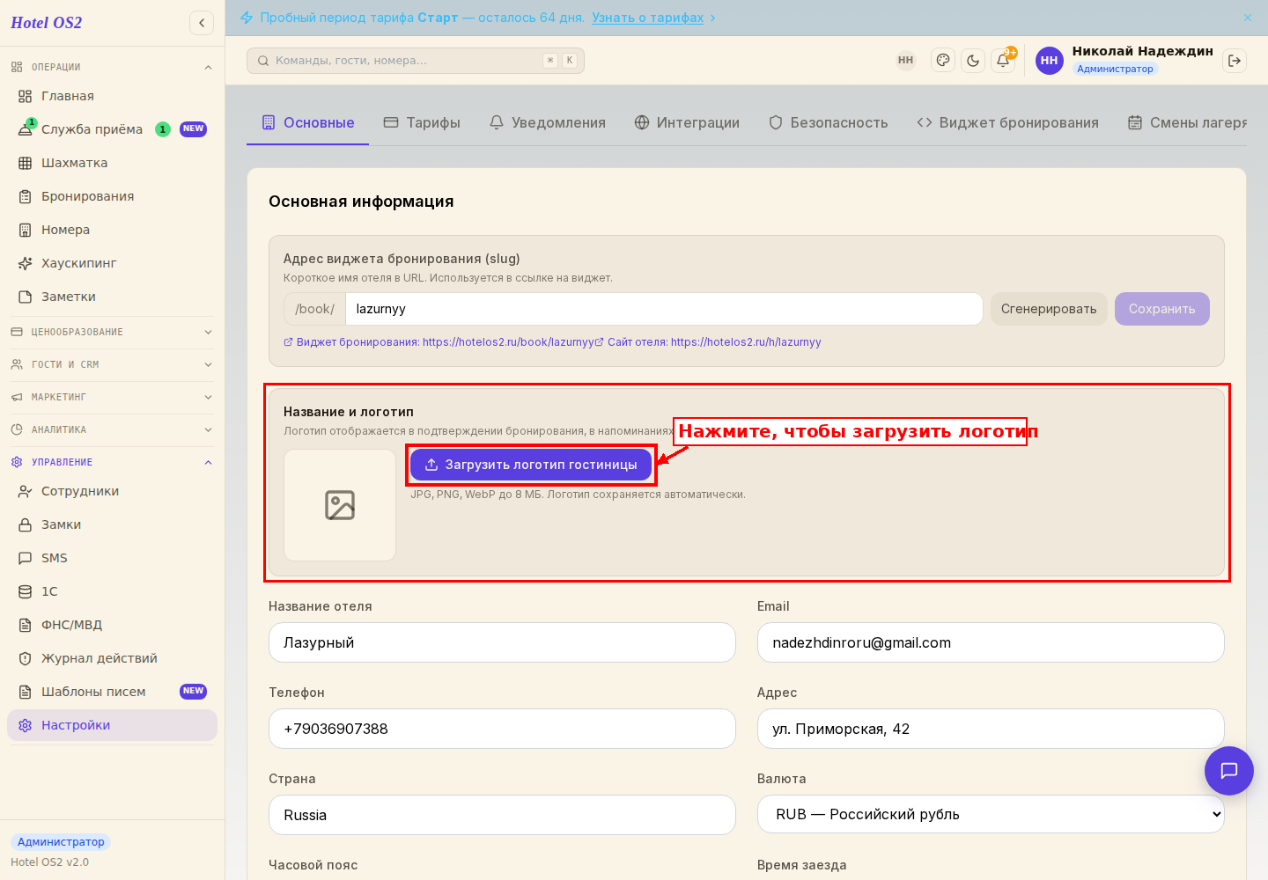The width and height of the screenshot is (1268, 880).
Task: Click the Страна input field
Action: tap(502, 815)
